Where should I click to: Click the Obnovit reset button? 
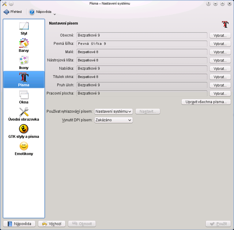(x=82, y=224)
